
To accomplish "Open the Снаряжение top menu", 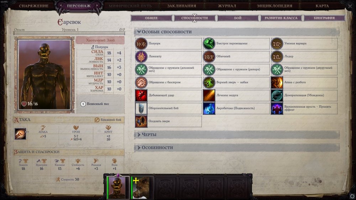I will tap(33, 6).
